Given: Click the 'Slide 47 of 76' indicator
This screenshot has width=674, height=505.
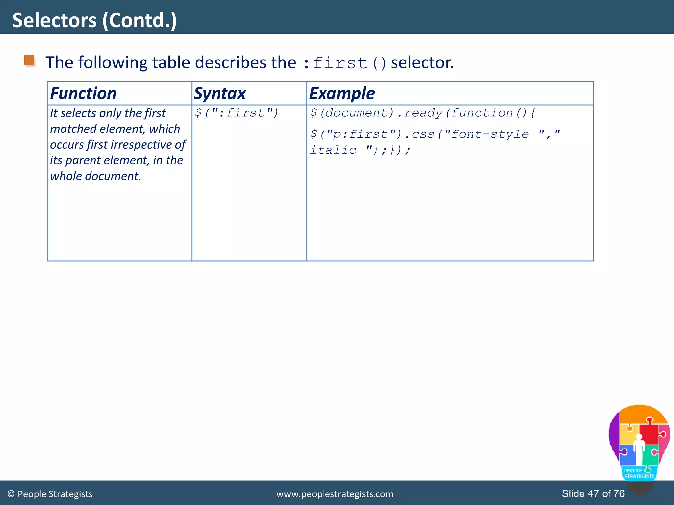Looking at the screenshot, I should click(593, 493).
